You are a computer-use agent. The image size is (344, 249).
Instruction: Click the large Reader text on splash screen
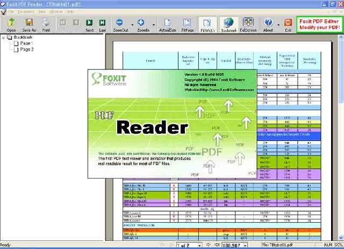[x=152, y=127]
